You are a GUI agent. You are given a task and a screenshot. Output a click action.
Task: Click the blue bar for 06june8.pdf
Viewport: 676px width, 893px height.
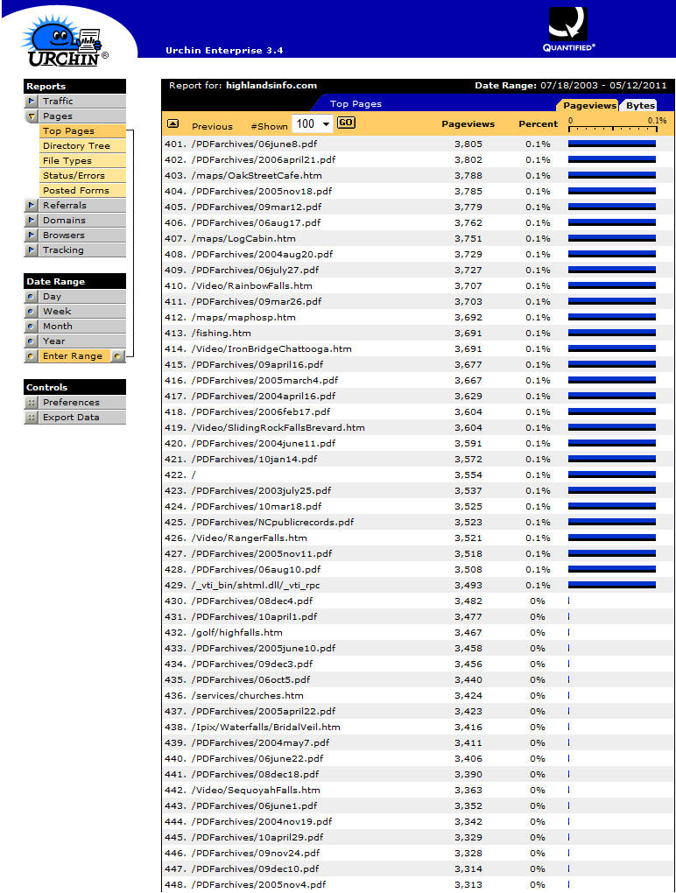[x=611, y=144]
